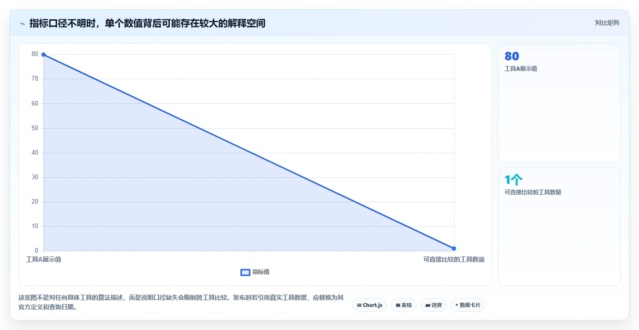Viewport: 639px width, 330px height.
Task: Click the x-axis label 可直接比较的工具数量
Action: click(454, 259)
